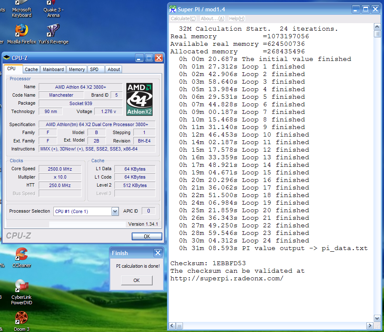This screenshot has height=332, width=384.
Task: Click the Instructions field in CPU-Z
Action: pos(97,149)
